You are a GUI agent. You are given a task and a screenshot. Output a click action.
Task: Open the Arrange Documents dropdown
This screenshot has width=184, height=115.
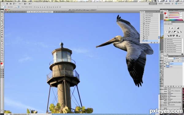pos(25,4)
